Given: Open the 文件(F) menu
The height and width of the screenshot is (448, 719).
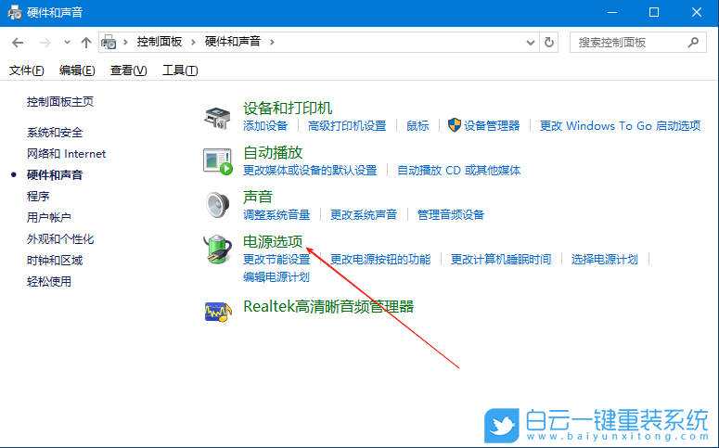Looking at the screenshot, I should (x=27, y=70).
